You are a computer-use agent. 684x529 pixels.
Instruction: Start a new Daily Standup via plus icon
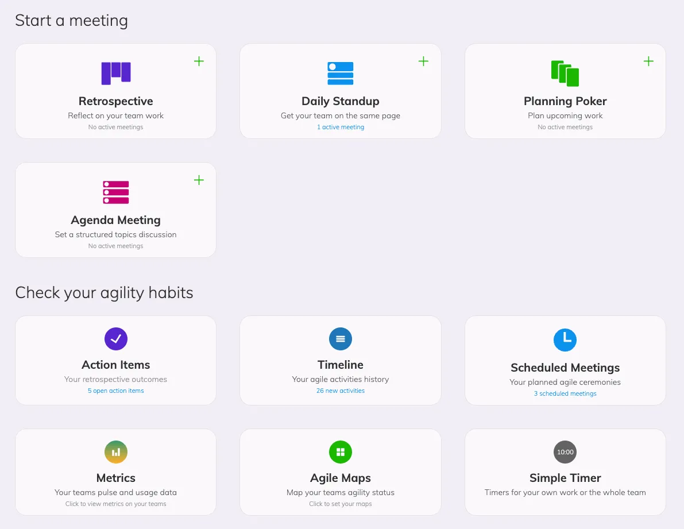[424, 61]
